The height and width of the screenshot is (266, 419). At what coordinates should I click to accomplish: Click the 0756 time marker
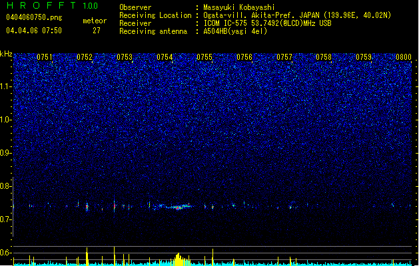click(x=244, y=57)
